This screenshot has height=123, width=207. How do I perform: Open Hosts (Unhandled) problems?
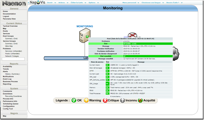pyautogui.click(x=12, y=54)
